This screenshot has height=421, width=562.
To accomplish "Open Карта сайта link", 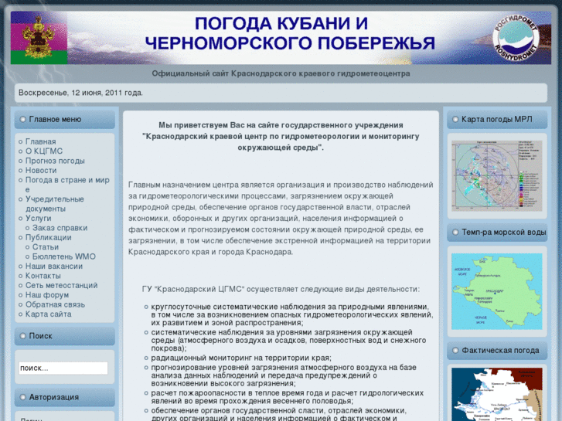I will point(49,314).
